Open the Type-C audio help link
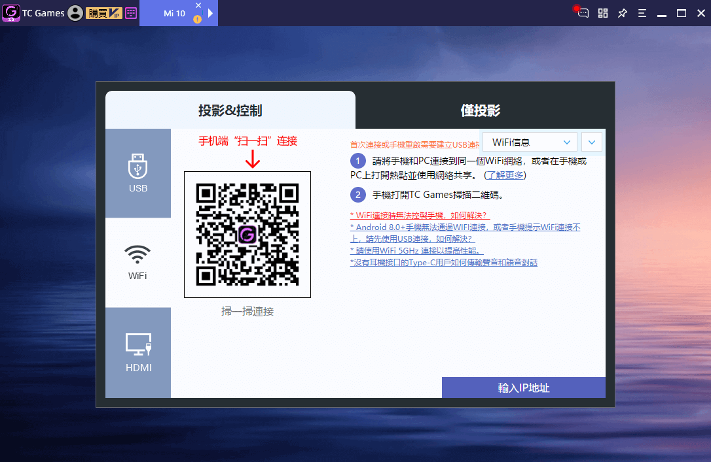The height and width of the screenshot is (462, 711). click(x=444, y=263)
